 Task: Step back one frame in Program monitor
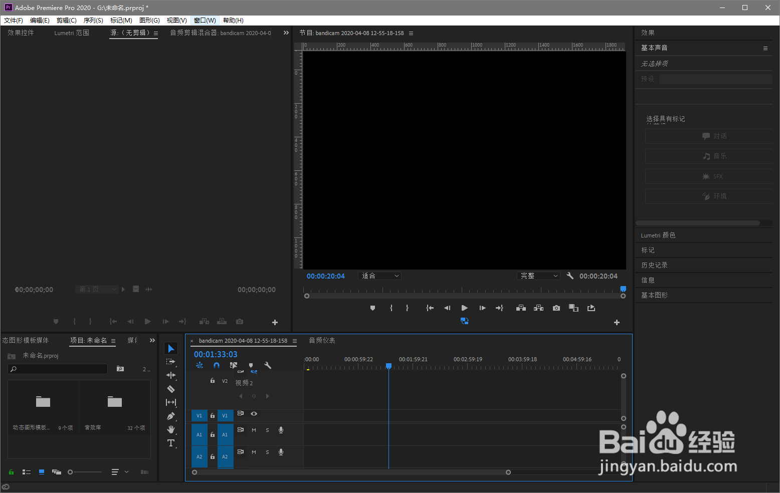[x=447, y=308]
